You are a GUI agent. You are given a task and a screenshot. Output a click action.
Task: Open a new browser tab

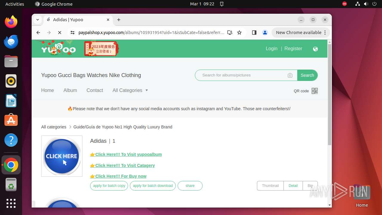tap(119, 20)
